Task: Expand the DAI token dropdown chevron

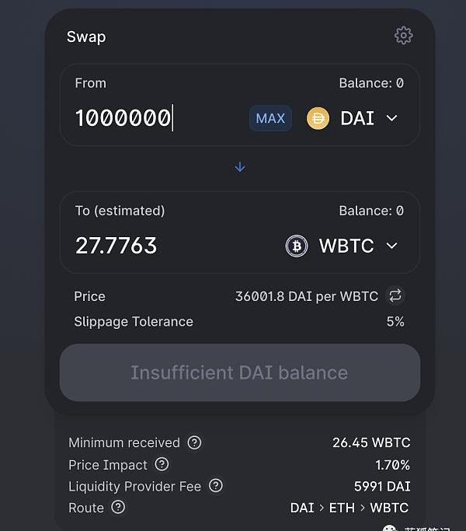Action: 392,118
